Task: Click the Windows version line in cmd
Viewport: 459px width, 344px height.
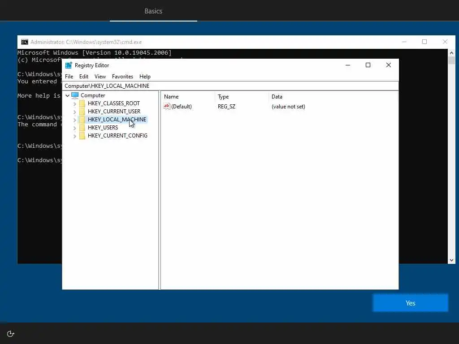Action: click(95, 53)
